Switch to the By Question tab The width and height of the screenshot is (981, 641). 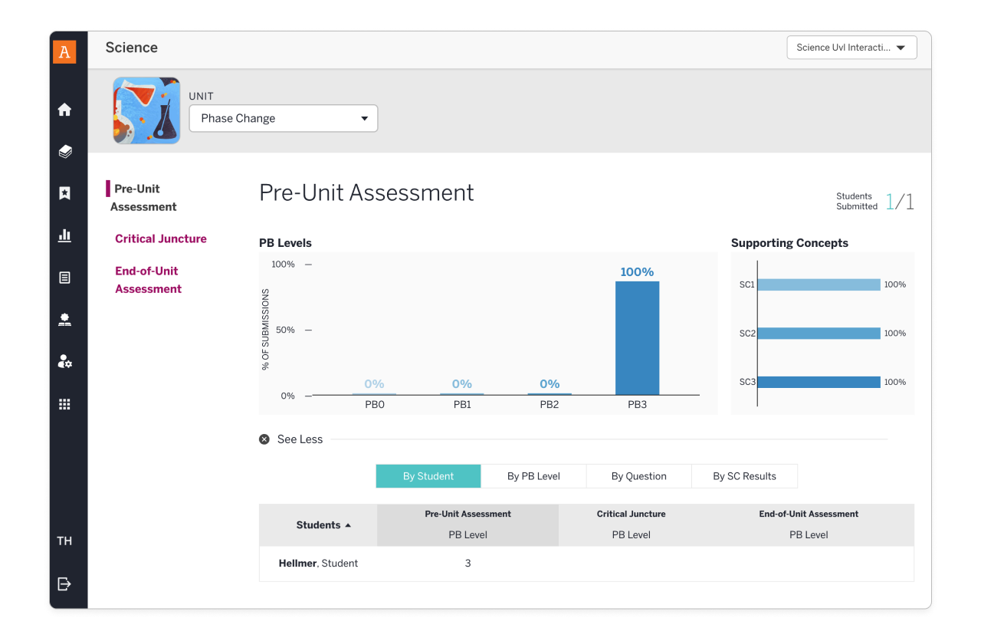pos(639,476)
